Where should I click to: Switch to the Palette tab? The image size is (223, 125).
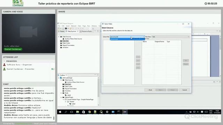tap(61, 31)
